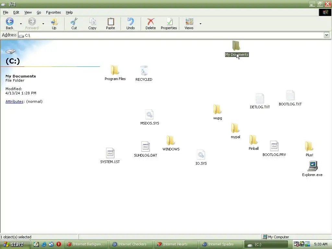Switch to Internet Spades in taskbar
The height and width of the screenshot is (249, 332).
pyautogui.click(x=221, y=244)
